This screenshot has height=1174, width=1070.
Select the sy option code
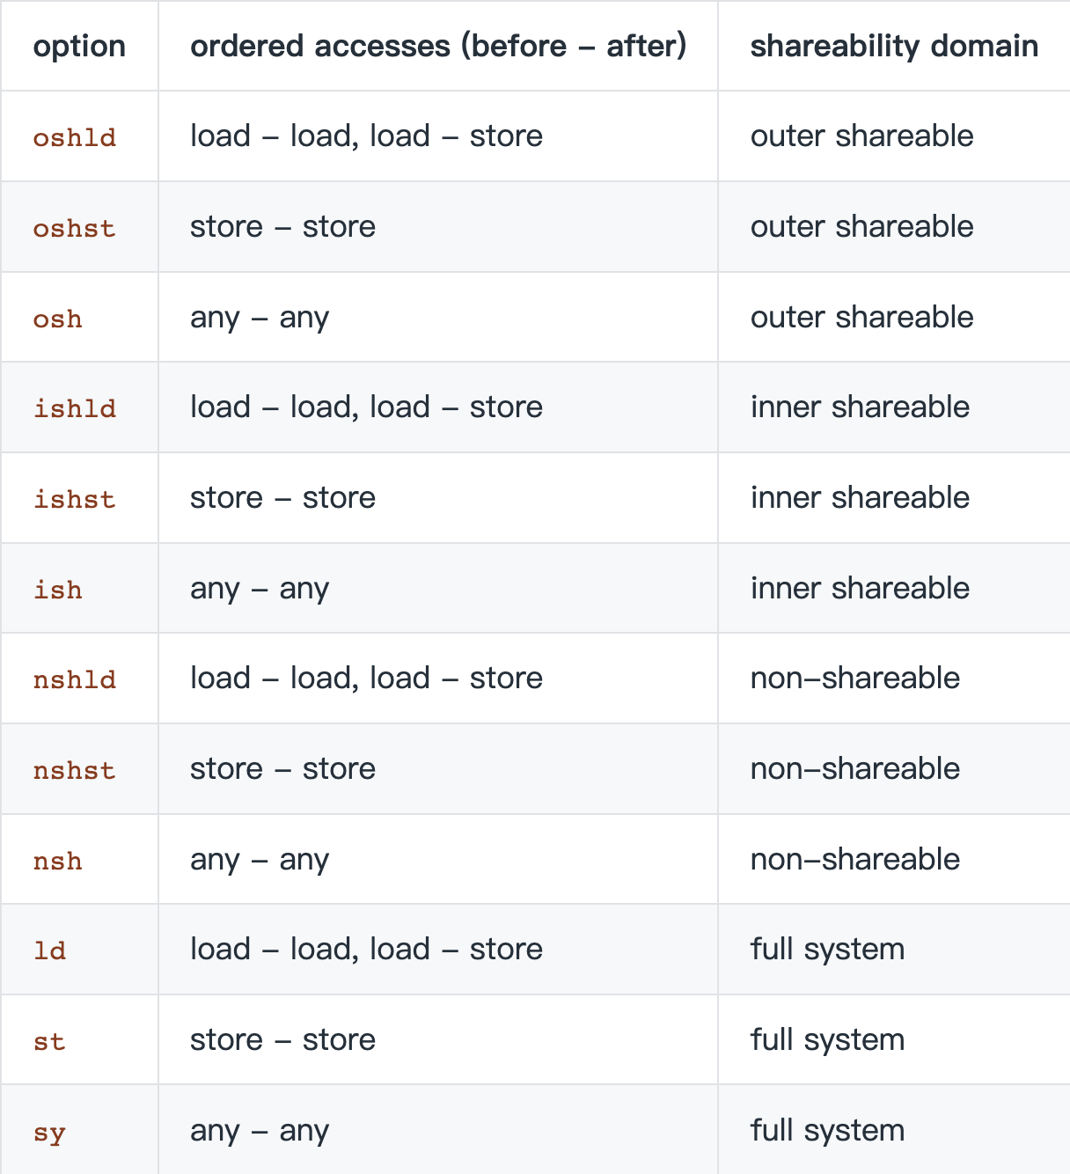tap(49, 1132)
